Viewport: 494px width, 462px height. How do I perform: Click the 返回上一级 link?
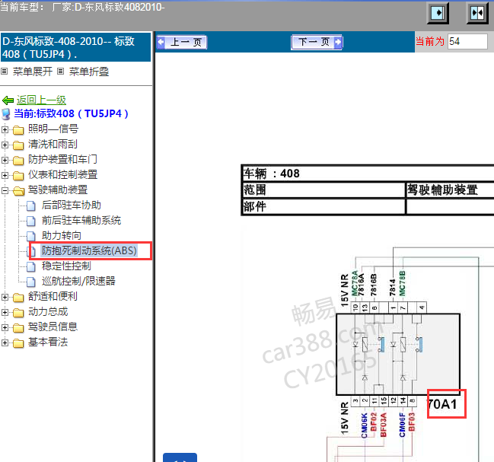pyautogui.click(x=41, y=100)
